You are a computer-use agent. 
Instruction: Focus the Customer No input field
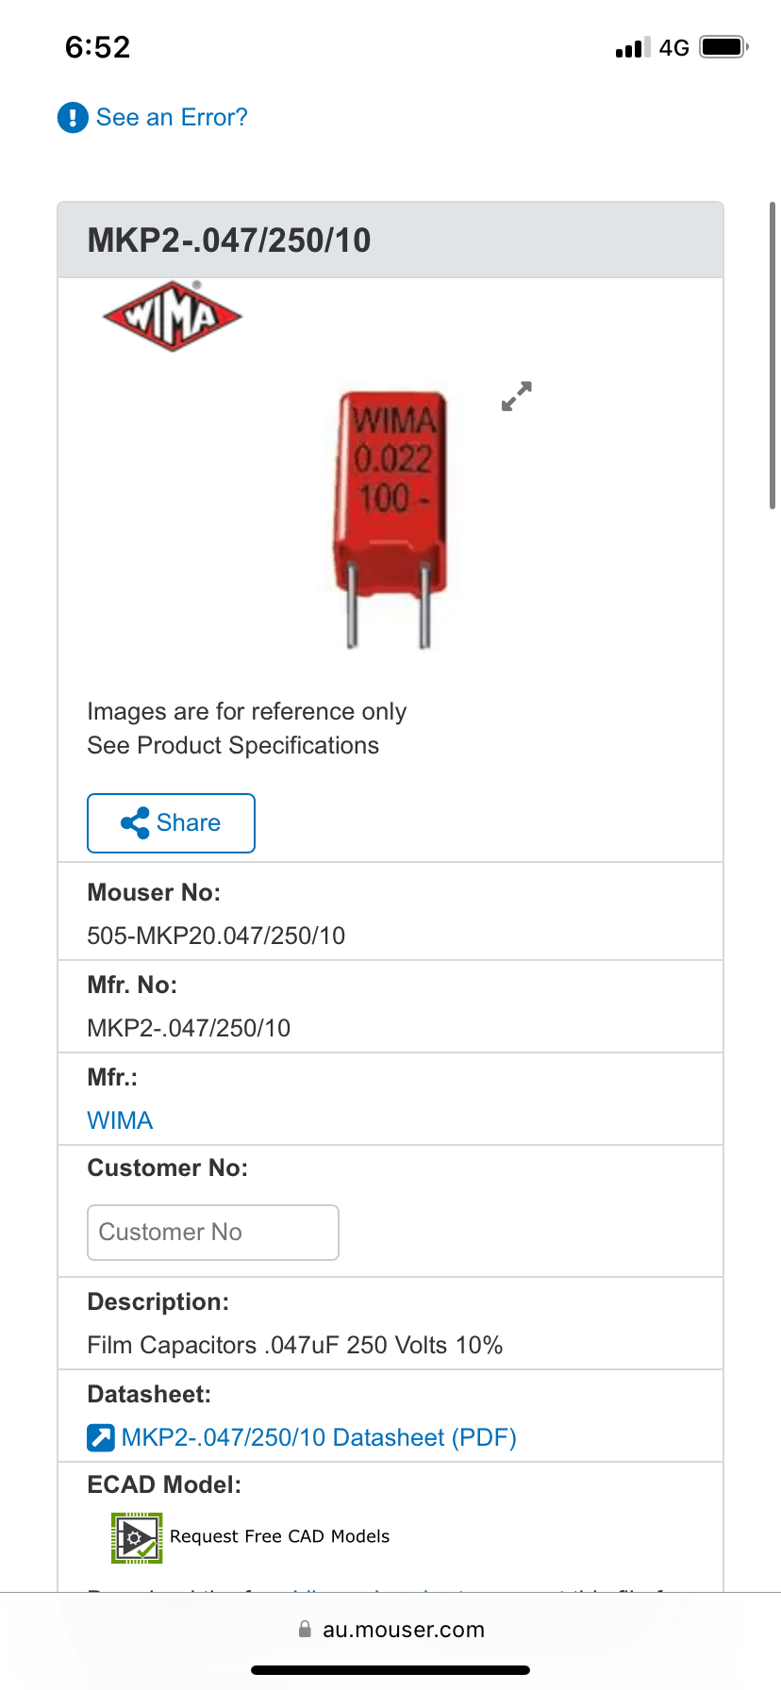pyautogui.click(x=213, y=1233)
